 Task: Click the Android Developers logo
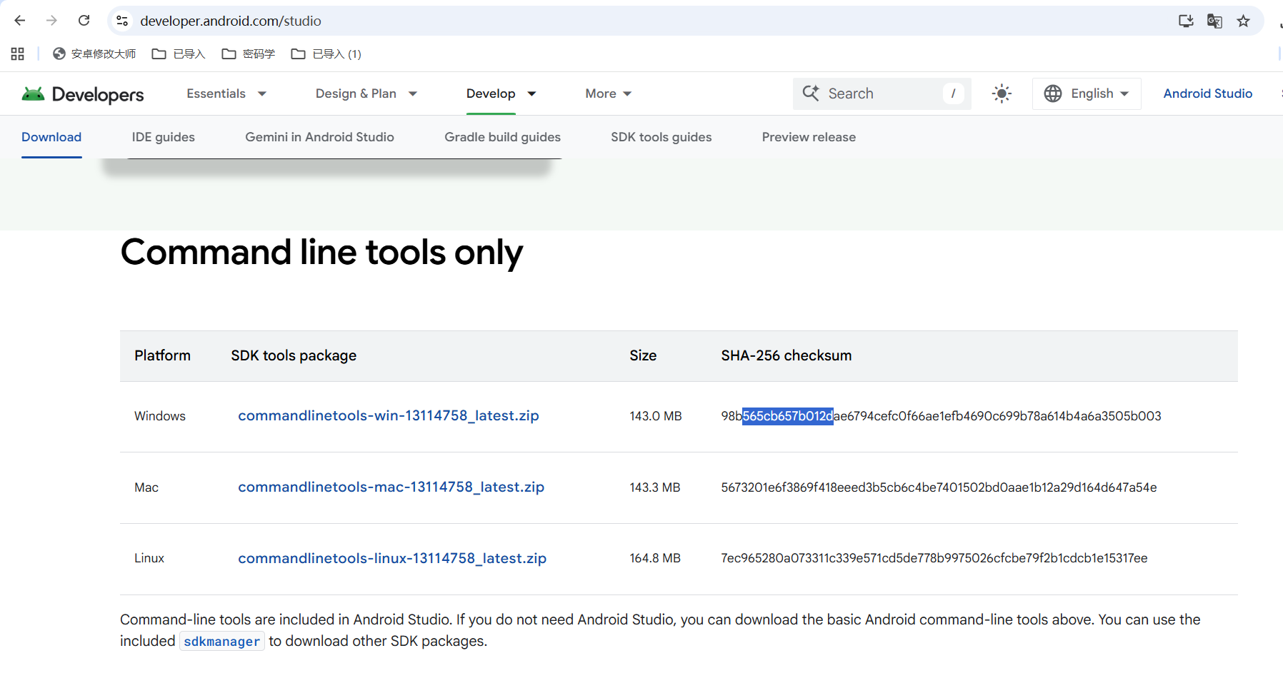[x=83, y=93]
